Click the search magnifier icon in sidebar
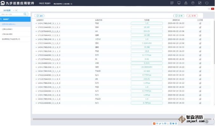Viewport: 215px width, 126px height. click(25, 14)
